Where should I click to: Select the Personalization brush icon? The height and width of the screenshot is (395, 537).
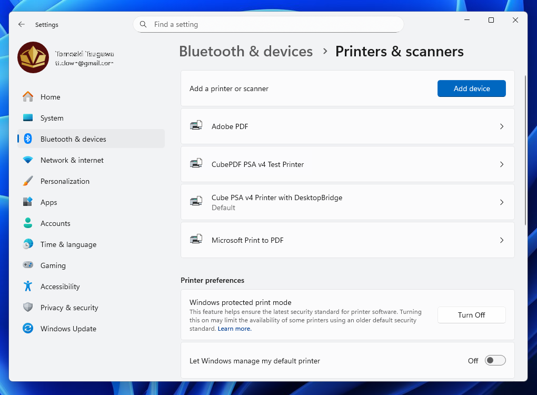27,181
